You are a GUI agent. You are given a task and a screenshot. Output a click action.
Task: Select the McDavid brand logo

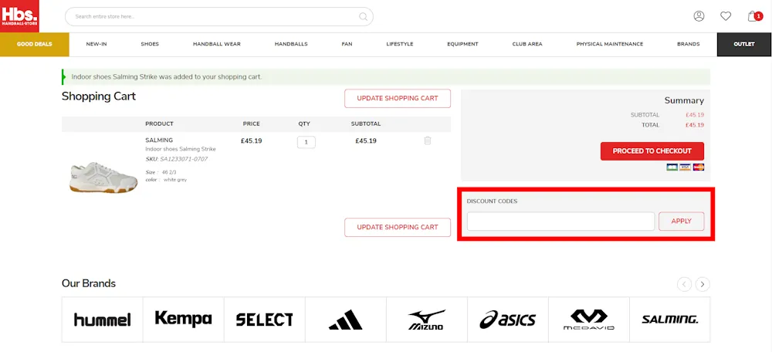point(589,320)
